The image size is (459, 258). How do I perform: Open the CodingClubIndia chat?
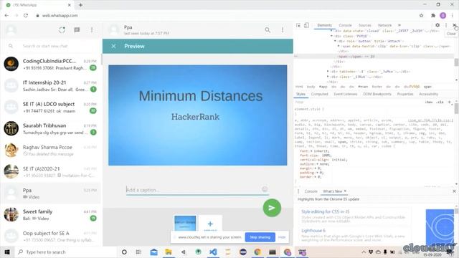pyautogui.click(x=50, y=64)
